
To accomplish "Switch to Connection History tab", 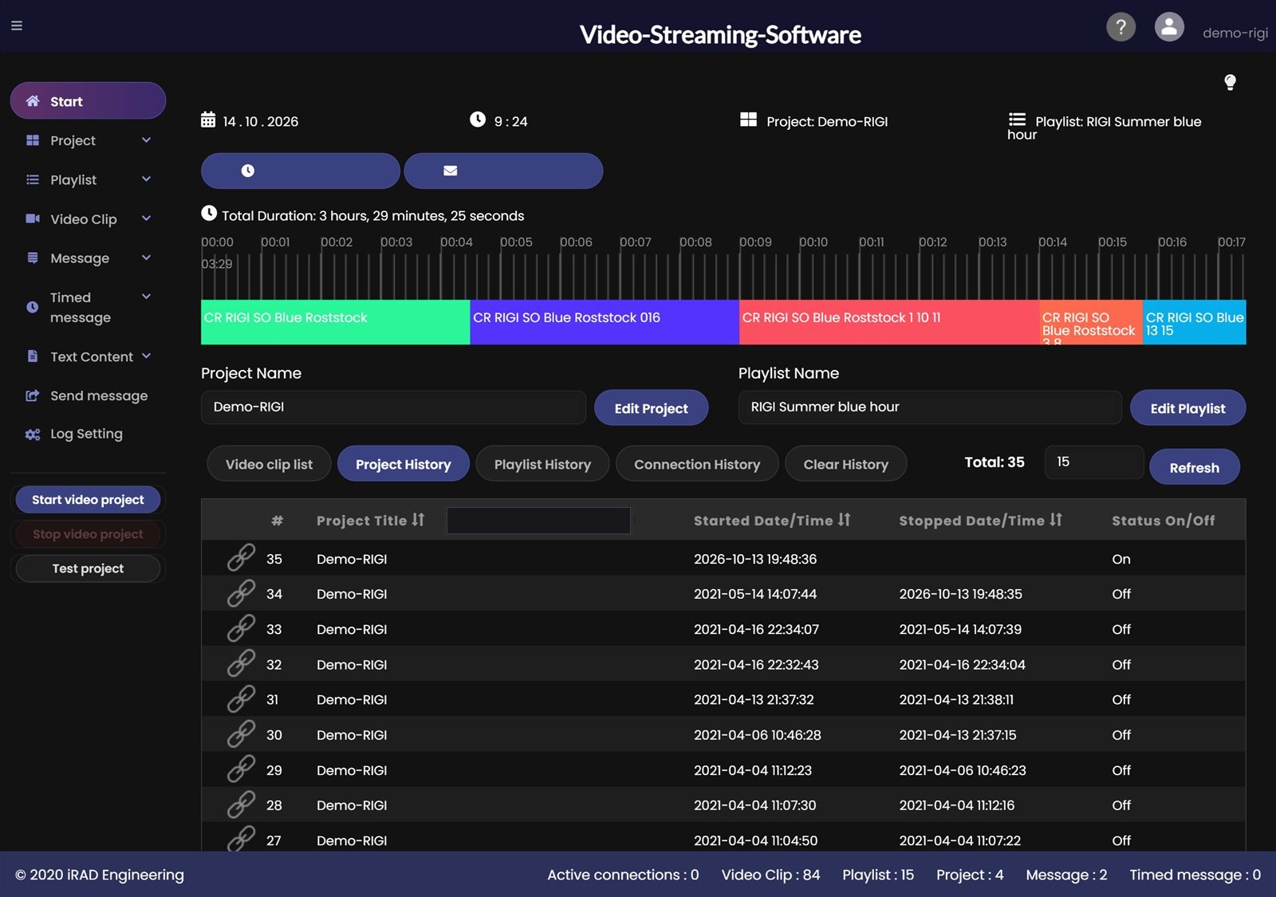I will tap(697, 464).
